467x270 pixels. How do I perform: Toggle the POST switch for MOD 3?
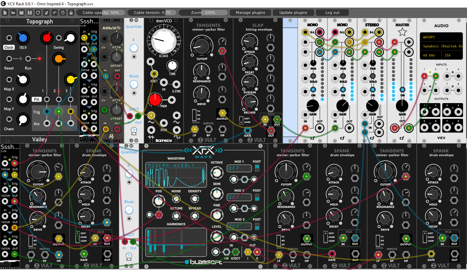tap(257, 226)
